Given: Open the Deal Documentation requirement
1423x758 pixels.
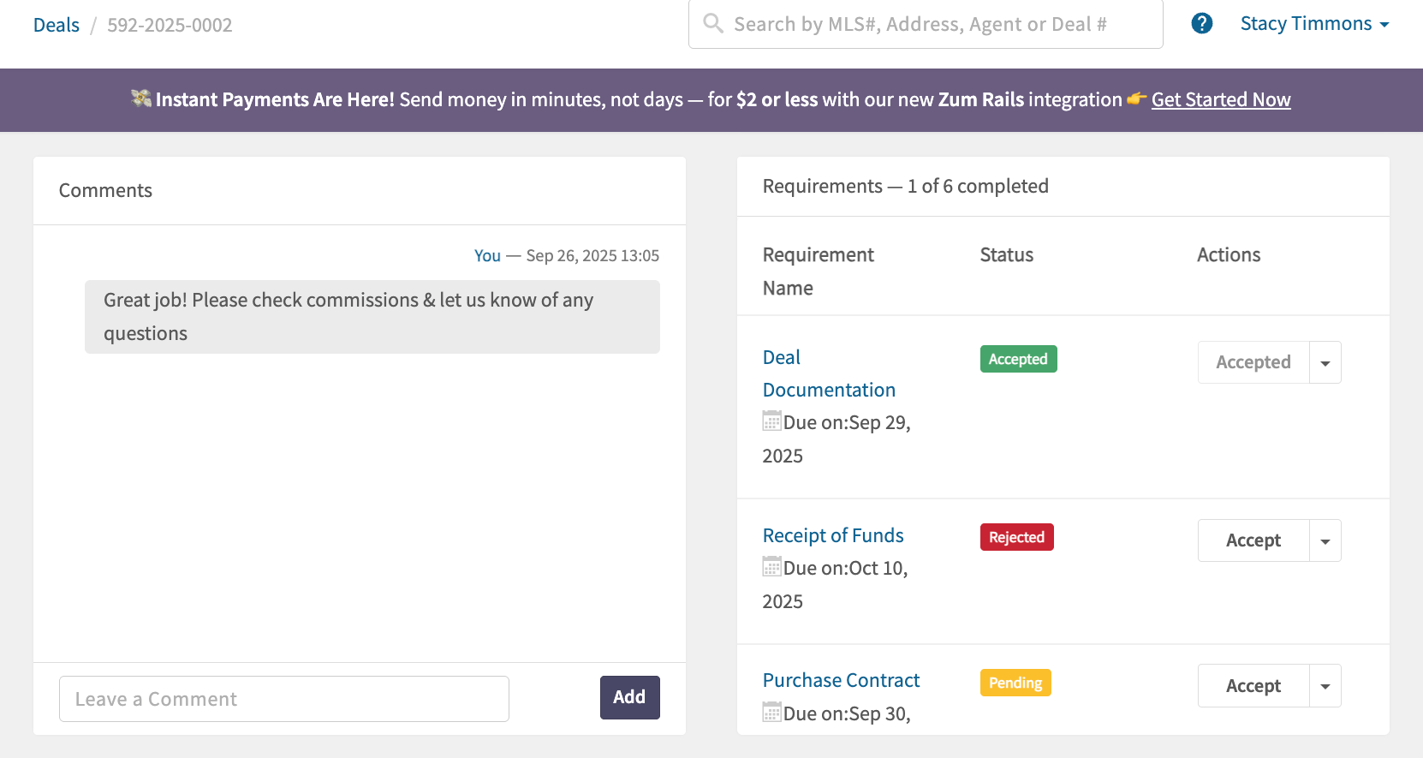Looking at the screenshot, I should (828, 373).
